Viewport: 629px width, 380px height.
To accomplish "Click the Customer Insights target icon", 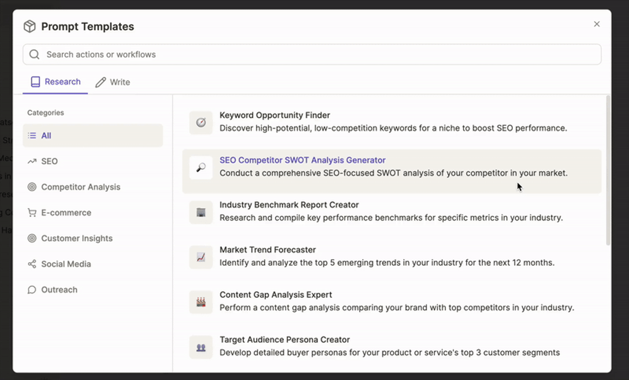I will pos(32,238).
